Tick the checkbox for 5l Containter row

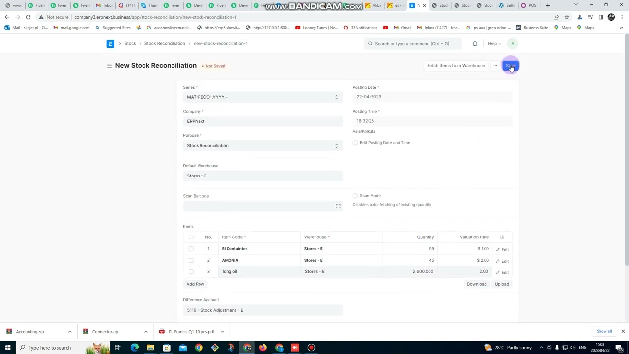pyautogui.click(x=191, y=249)
